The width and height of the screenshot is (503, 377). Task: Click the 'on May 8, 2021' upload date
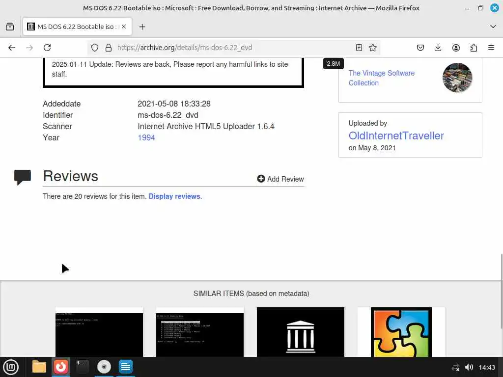pos(372,148)
